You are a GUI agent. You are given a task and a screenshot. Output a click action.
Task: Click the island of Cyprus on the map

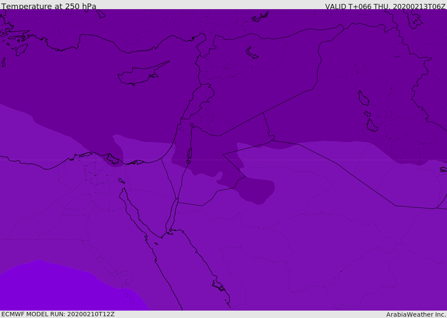pos(141,75)
